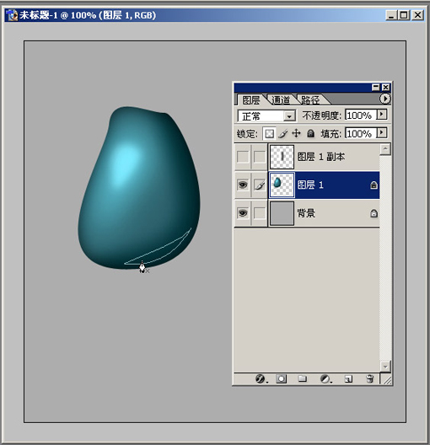Switch to the 通道 tab
This screenshot has height=445, width=430.
(x=281, y=100)
